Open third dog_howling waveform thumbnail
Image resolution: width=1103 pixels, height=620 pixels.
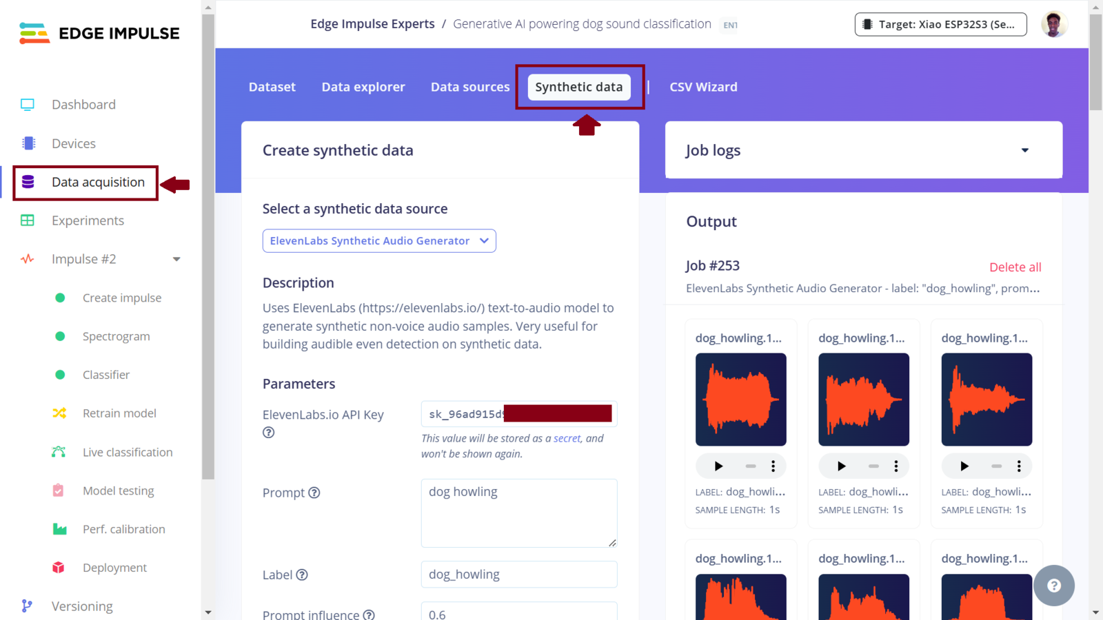(x=986, y=400)
